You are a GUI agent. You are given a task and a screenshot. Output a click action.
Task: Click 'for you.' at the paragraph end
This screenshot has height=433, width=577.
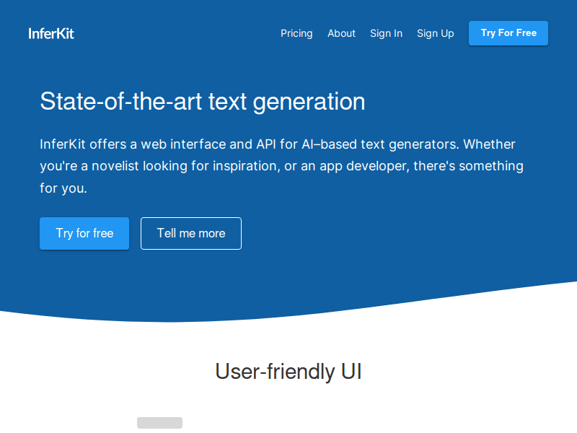[63, 188]
